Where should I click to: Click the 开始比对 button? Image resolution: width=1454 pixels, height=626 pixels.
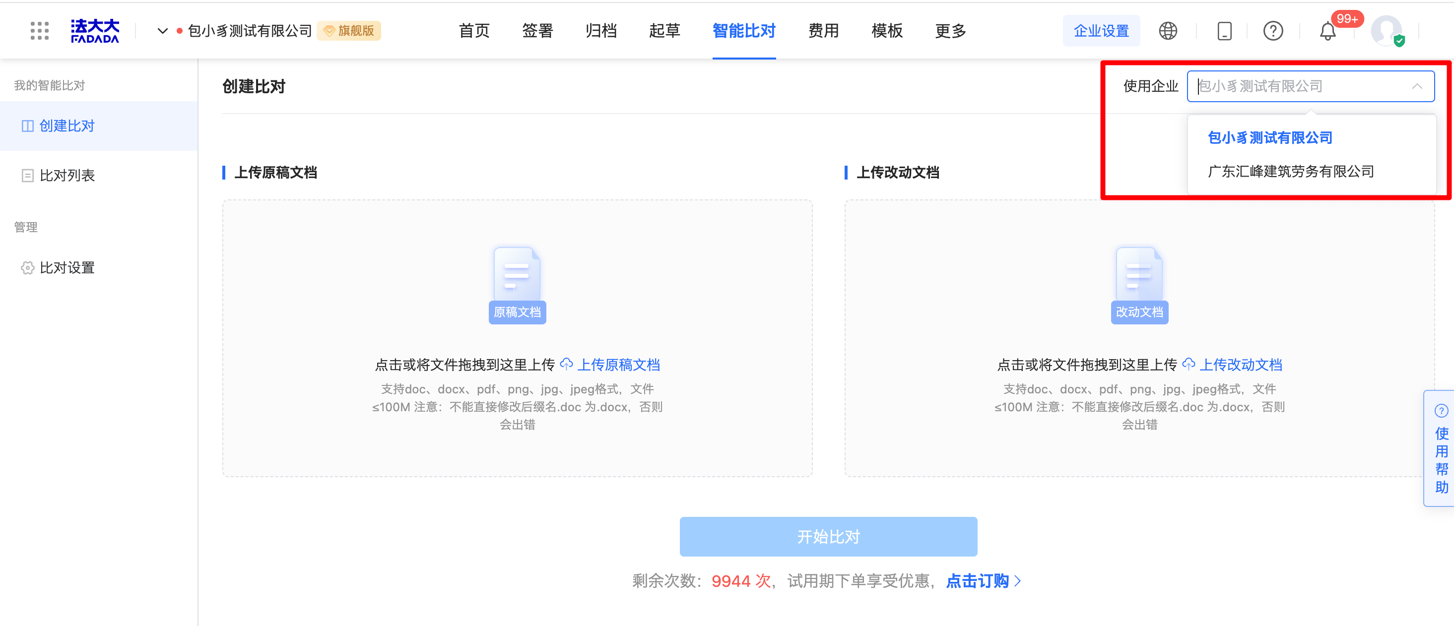(x=828, y=536)
